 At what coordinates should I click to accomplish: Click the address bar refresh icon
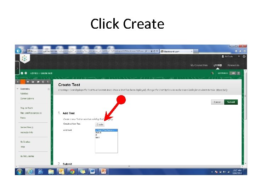tap(154, 51)
